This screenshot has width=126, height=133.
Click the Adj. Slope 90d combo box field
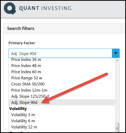coord(60,53)
